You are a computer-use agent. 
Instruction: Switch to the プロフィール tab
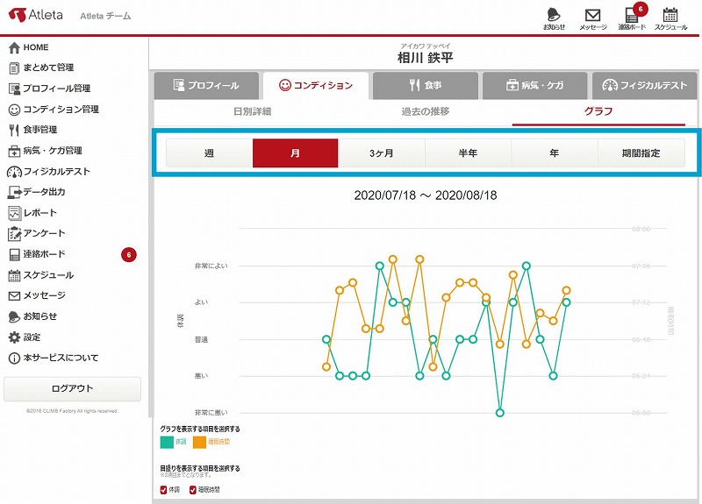207,86
